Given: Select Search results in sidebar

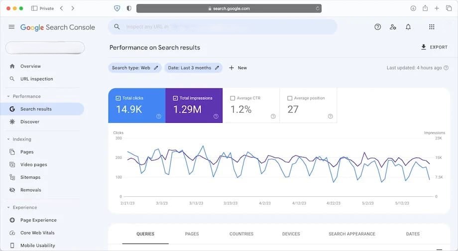Looking at the screenshot, I should pyautogui.click(x=42, y=109).
